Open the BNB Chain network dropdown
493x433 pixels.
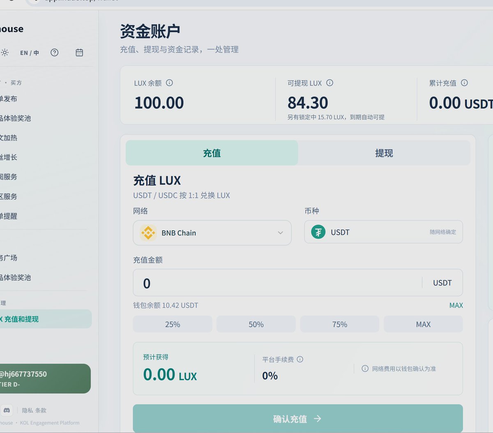click(x=212, y=233)
